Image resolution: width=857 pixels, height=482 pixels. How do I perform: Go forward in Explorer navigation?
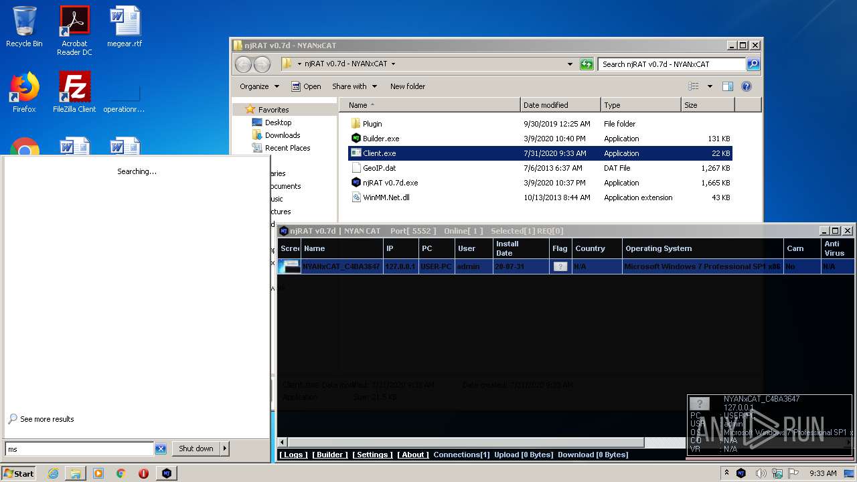(262, 64)
